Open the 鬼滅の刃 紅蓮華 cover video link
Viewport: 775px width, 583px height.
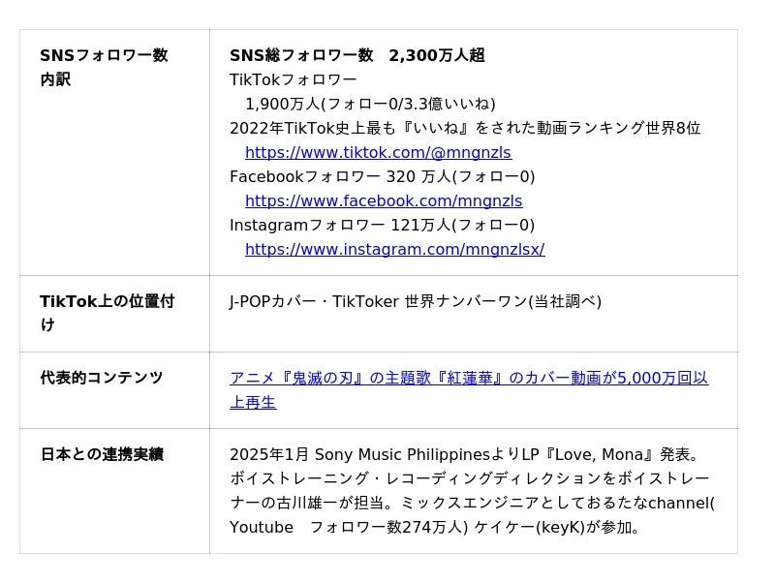(x=469, y=378)
